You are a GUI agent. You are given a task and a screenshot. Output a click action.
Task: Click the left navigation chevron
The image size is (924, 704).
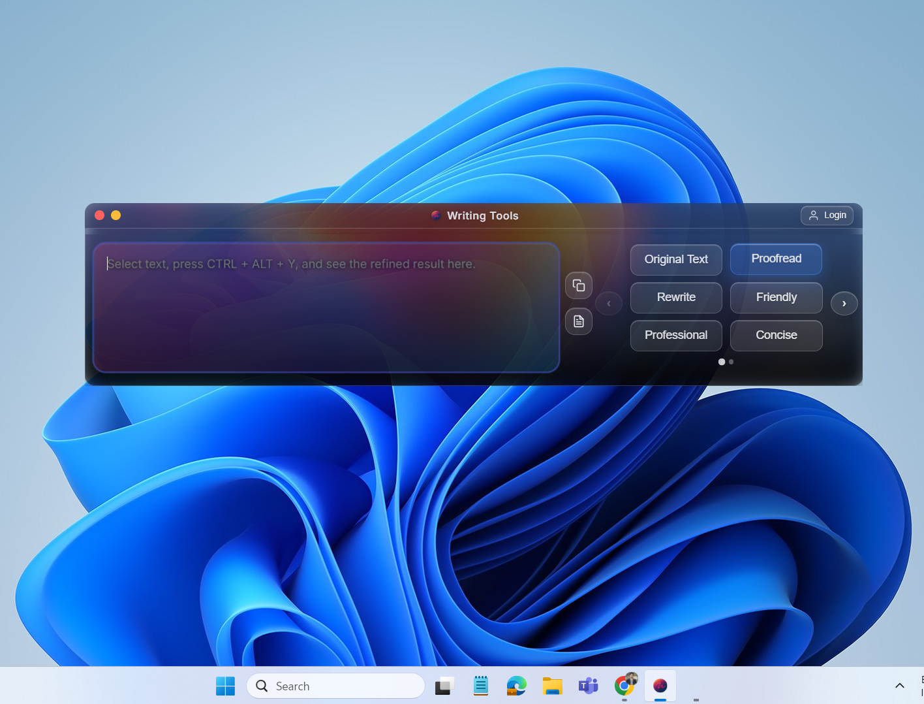click(x=609, y=303)
